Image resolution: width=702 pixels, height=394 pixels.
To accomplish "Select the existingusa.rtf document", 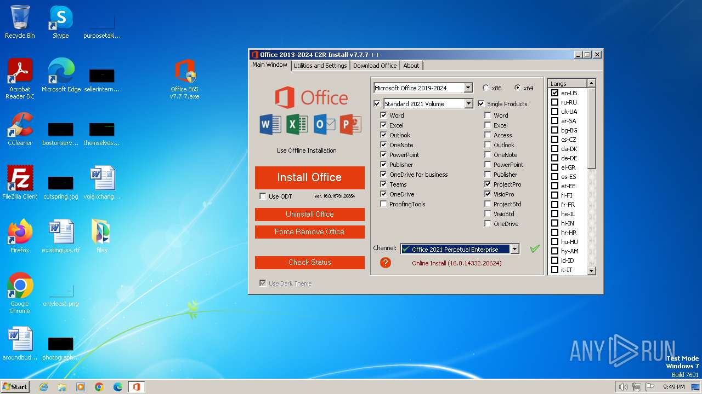I will pyautogui.click(x=61, y=236).
